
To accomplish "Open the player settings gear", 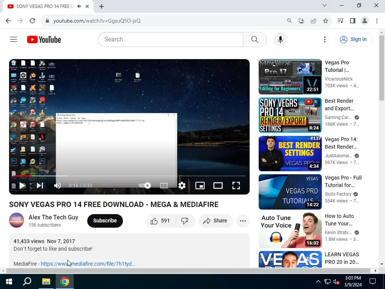I will click(x=182, y=186).
